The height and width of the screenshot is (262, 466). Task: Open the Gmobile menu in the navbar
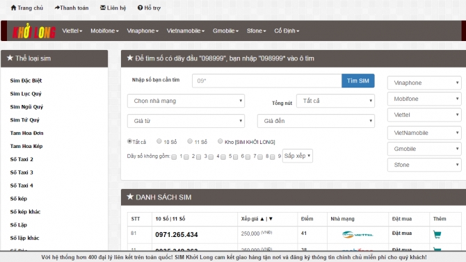(x=225, y=31)
